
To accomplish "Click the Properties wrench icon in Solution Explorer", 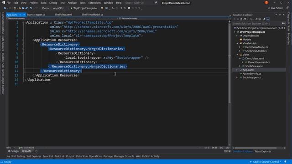I will coord(264,19).
